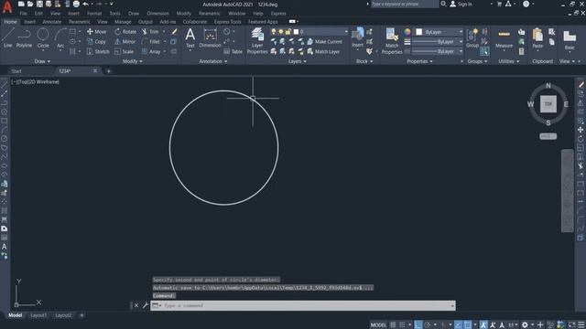
Task: Click the Match Layer button
Action: [x=323, y=51]
